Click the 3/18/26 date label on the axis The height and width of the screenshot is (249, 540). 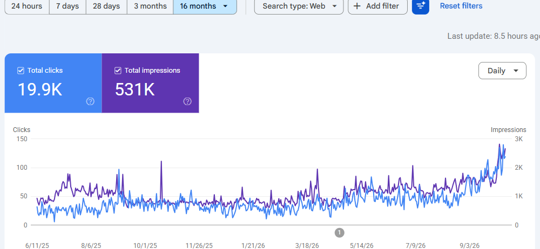coord(307,246)
